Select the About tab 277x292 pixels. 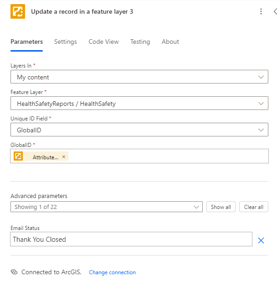170,42
